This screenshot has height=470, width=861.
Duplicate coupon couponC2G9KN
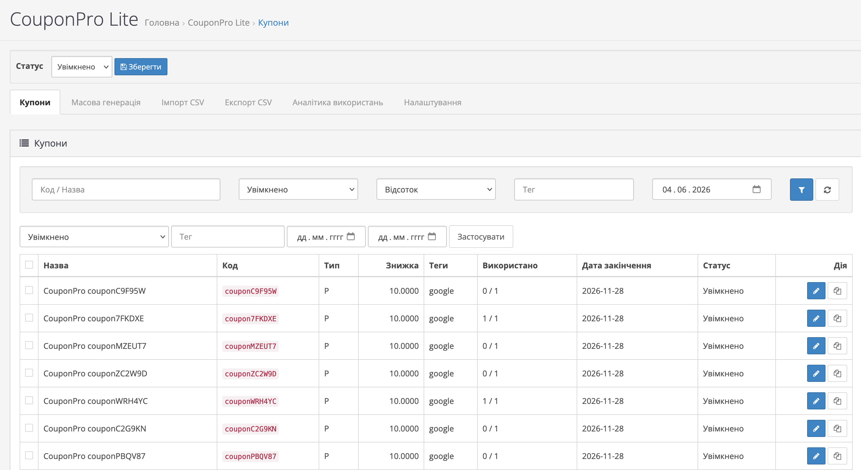837,429
